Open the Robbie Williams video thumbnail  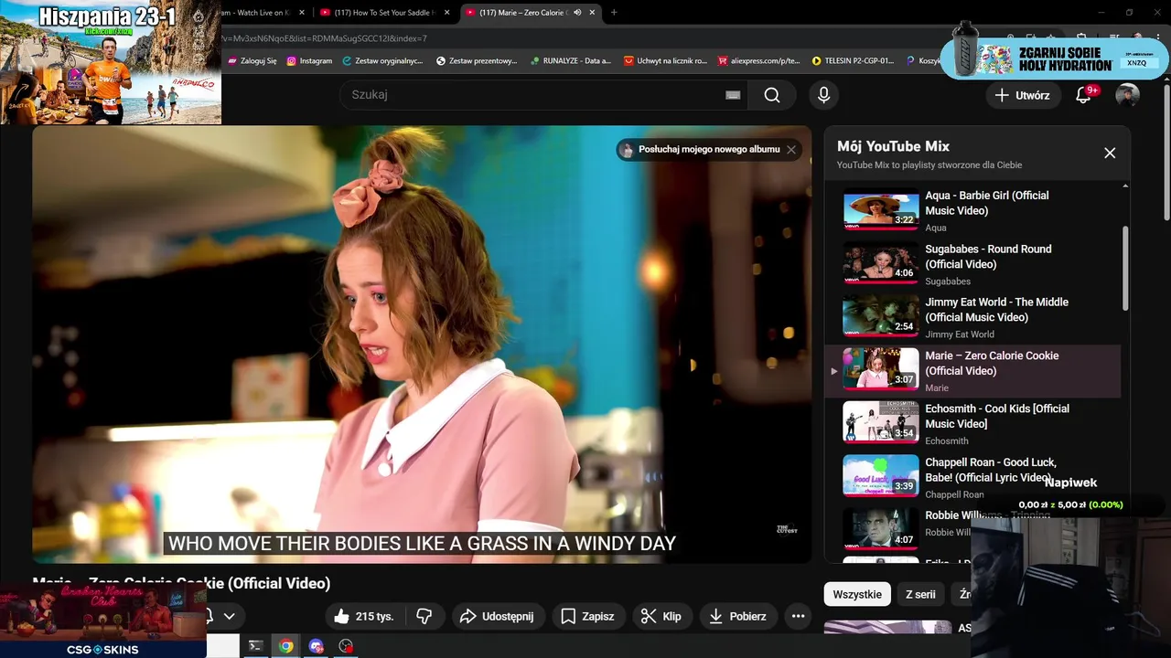[x=881, y=530]
